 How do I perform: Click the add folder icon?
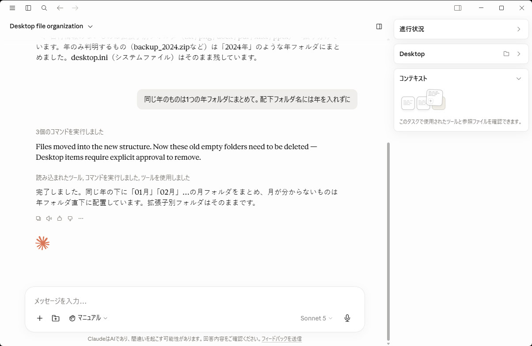pyautogui.click(x=56, y=318)
